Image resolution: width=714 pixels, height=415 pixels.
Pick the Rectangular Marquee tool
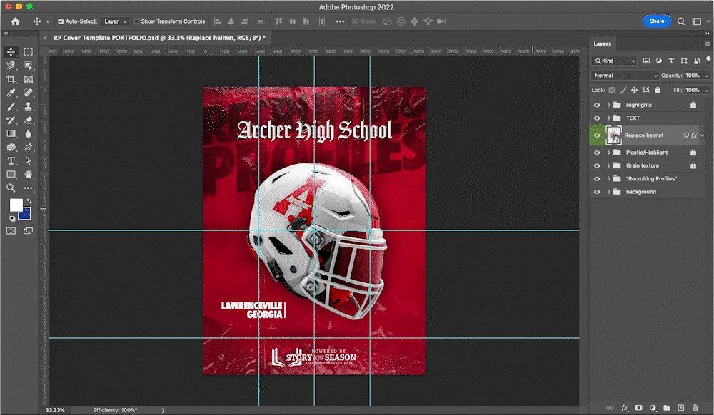(29, 52)
